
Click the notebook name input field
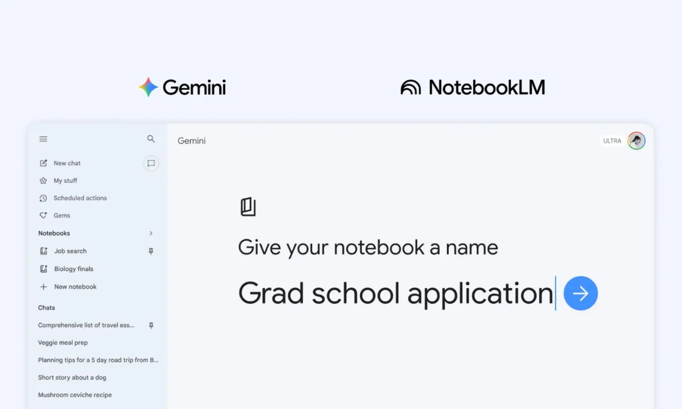coord(395,293)
